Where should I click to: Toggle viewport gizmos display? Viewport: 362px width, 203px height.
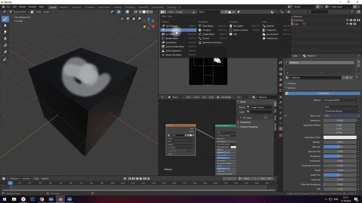click(119, 12)
